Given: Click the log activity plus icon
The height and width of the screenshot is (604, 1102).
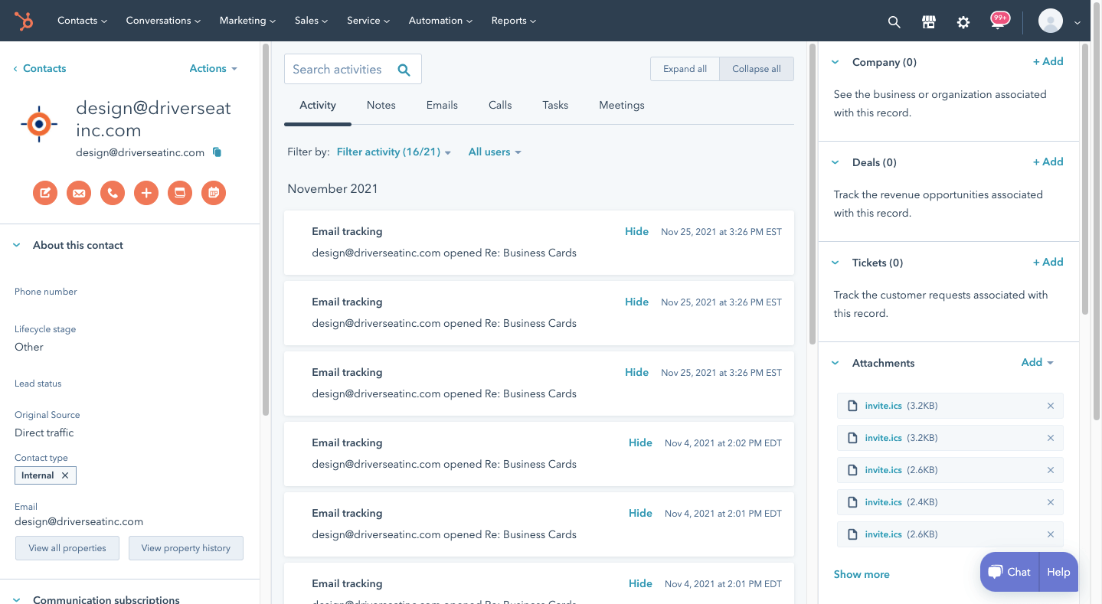Looking at the screenshot, I should (146, 193).
